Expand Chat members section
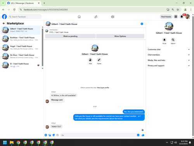This screenshot has height=146, width=194. pos(169,55)
